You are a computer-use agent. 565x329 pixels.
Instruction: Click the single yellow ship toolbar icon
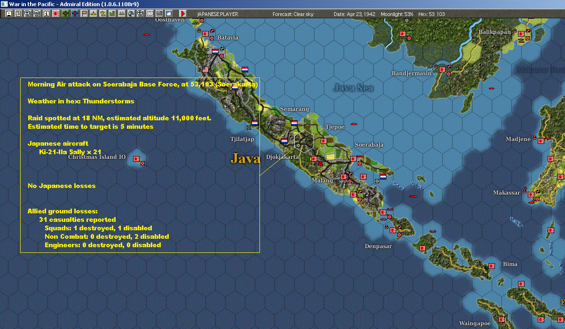click(94, 14)
